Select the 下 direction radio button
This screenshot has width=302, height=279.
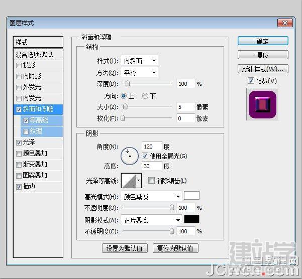click(x=145, y=96)
